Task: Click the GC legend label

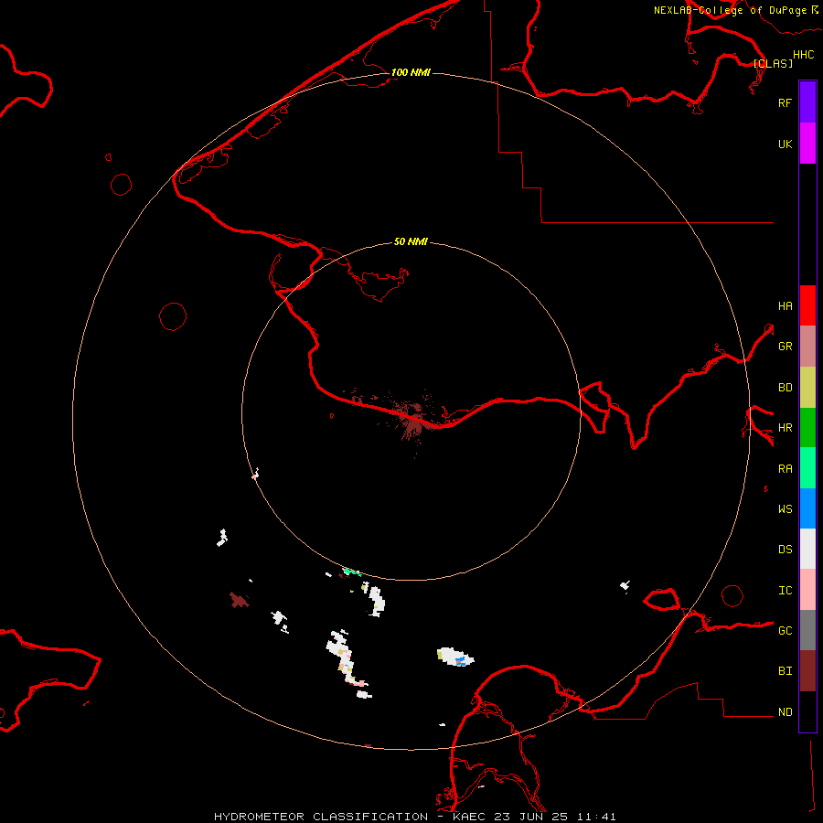Action: [785, 630]
